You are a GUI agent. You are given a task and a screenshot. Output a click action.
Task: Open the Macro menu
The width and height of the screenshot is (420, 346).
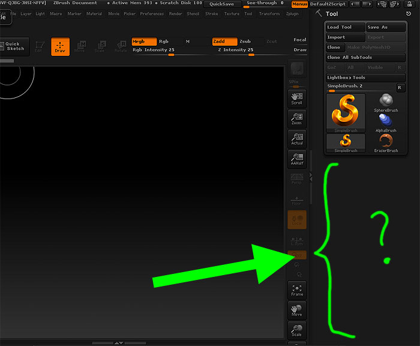coord(56,14)
